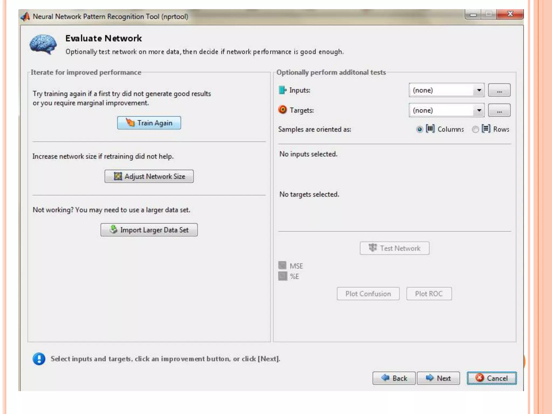This screenshot has height=414, width=552.
Task: Click Import Larger Data Set button
Action: tap(149, 230)
